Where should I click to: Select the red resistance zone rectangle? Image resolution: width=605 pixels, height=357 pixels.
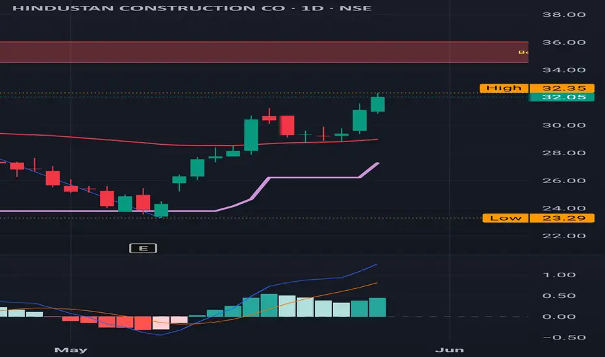click(264, 52)
